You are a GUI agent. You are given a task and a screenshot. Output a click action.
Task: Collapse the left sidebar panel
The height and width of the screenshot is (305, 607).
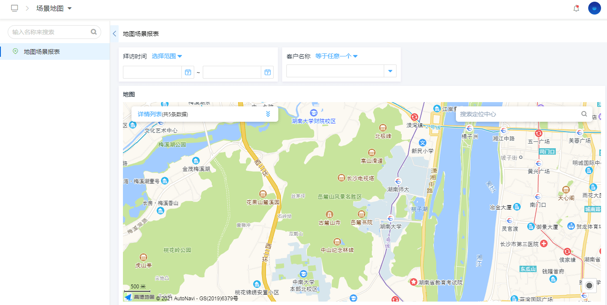(x=114, y=34)
